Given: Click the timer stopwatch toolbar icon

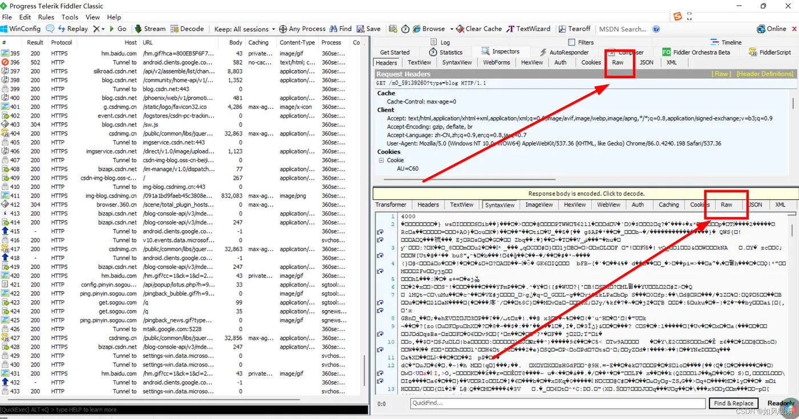Looking at the screenshot, I should tap(405, 29).
